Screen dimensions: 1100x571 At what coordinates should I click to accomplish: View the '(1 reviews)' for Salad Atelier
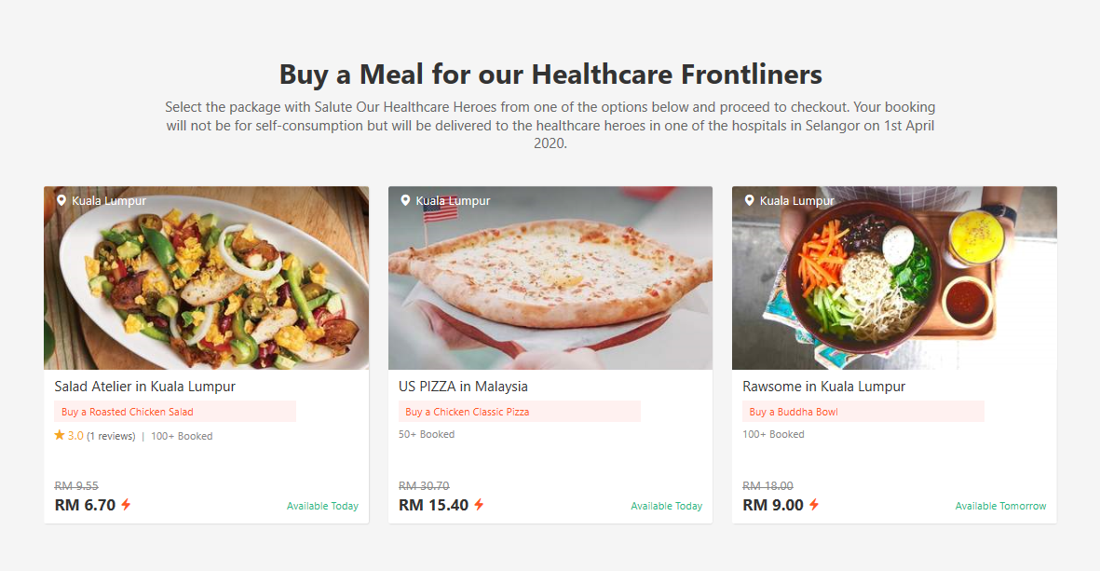(111, 436)
